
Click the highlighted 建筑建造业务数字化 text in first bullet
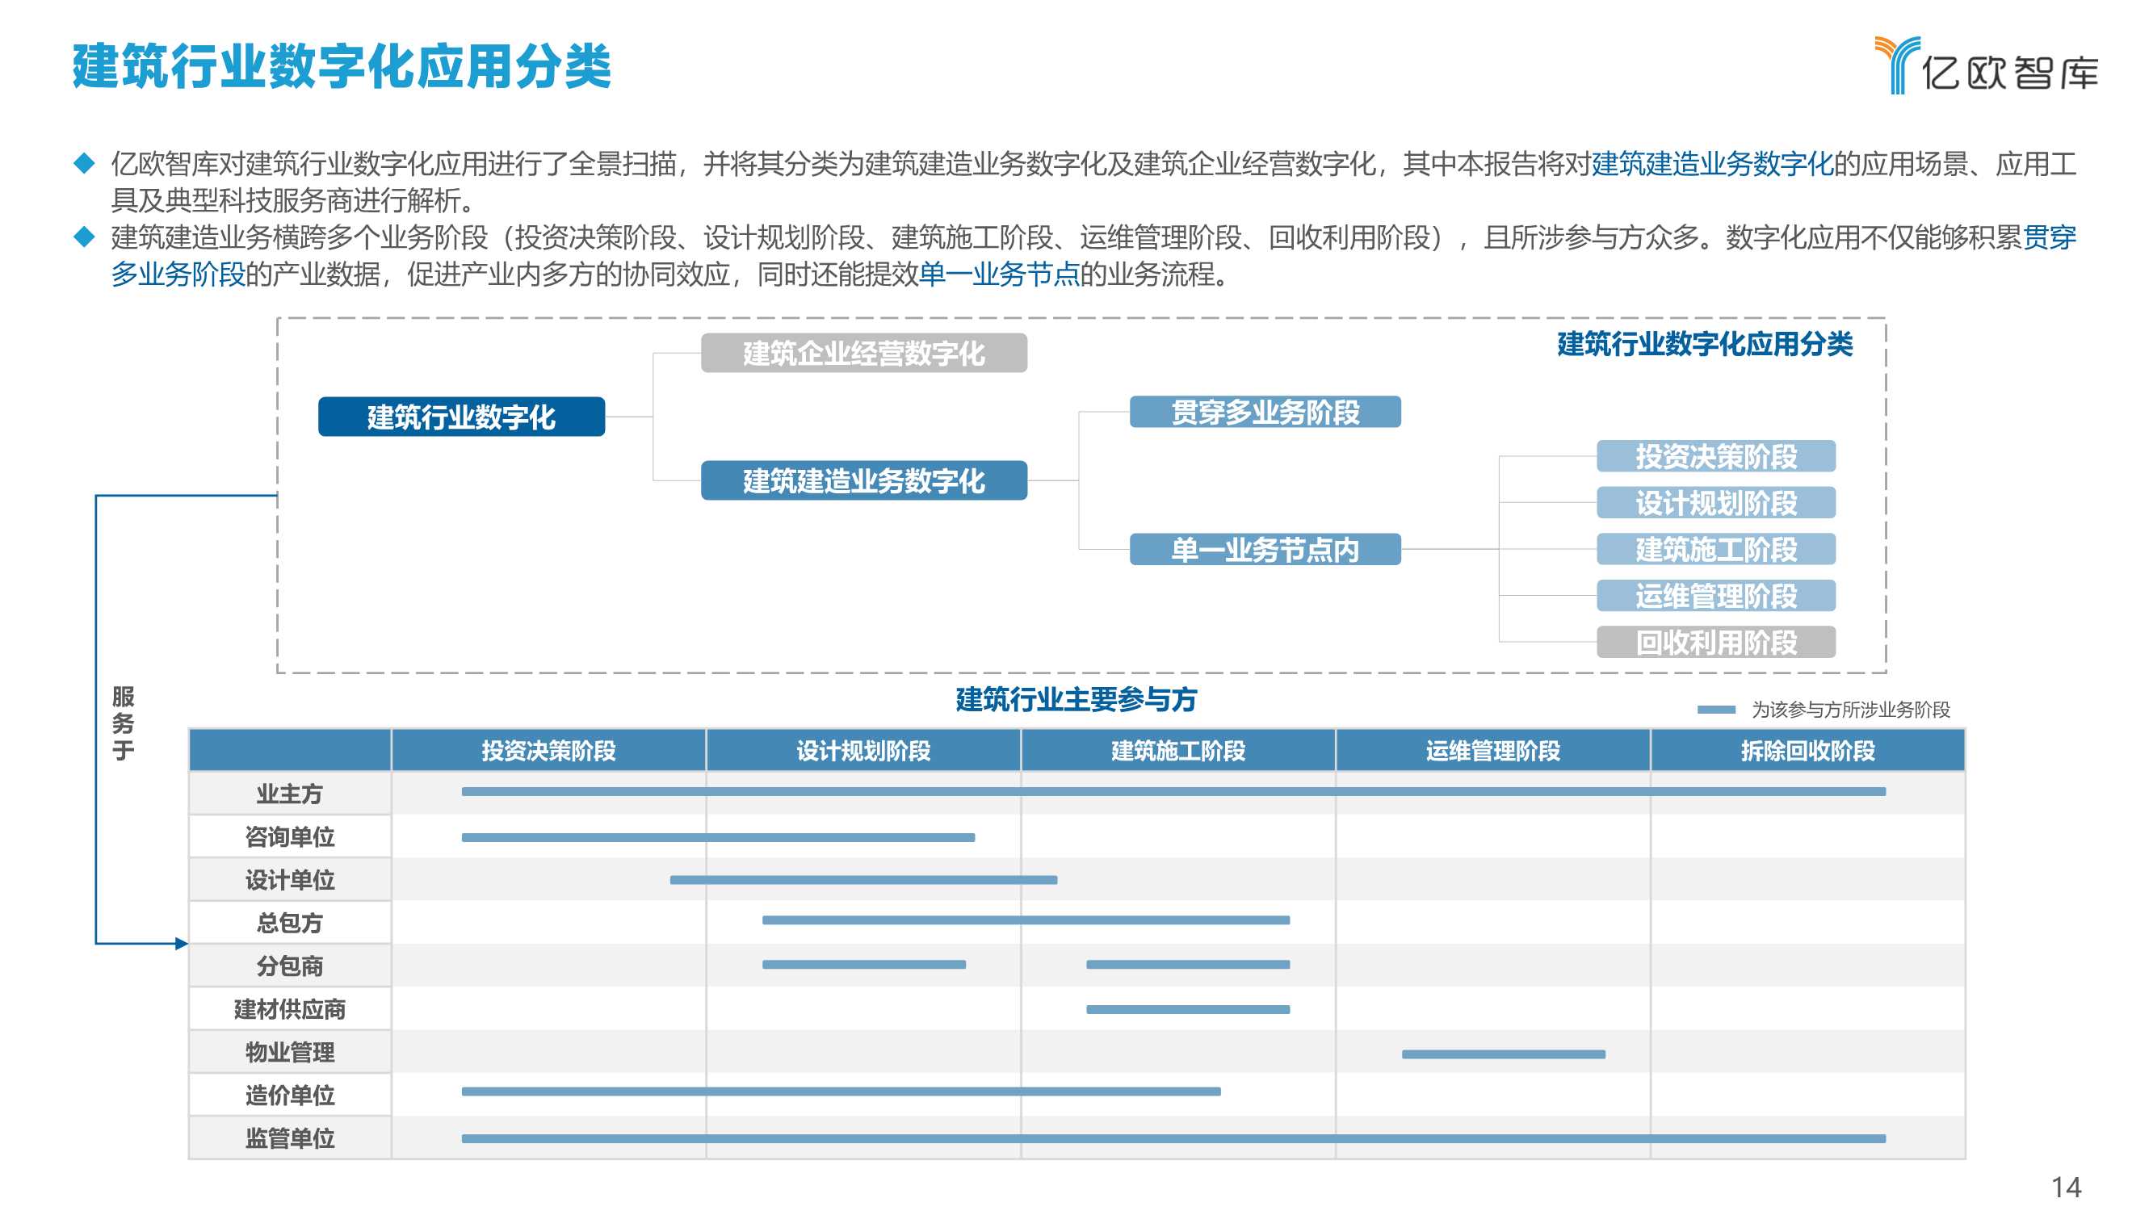click(x=1712, y=164)
